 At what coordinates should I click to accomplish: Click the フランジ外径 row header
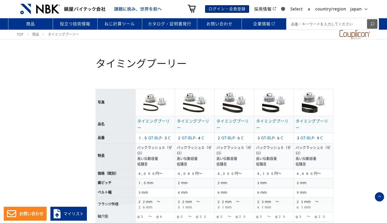116,204
